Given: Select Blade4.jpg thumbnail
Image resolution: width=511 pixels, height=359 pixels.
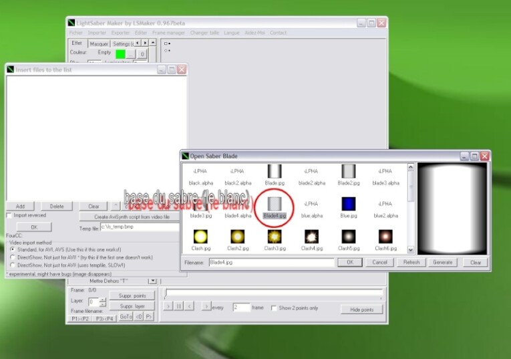Looking at the screenshot, I should tap(275, 204).
